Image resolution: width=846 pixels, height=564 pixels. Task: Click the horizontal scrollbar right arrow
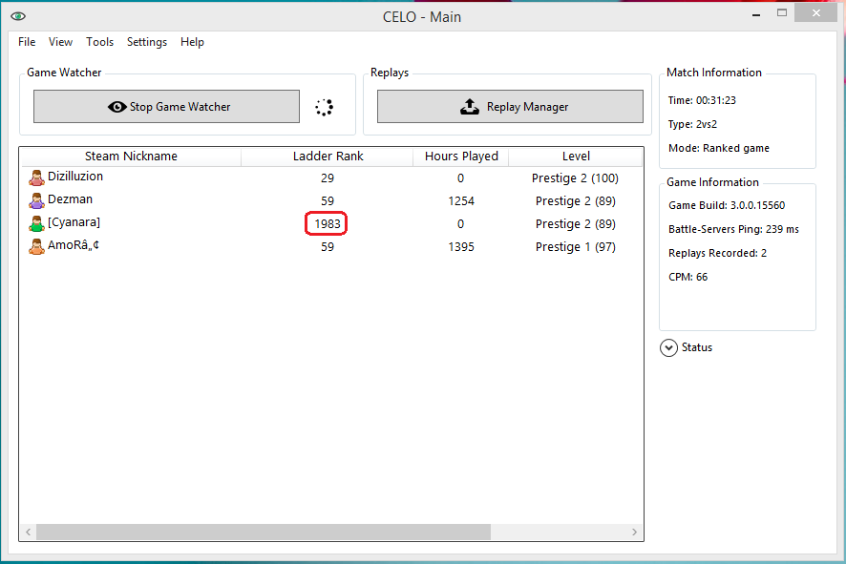coord(635,532)
